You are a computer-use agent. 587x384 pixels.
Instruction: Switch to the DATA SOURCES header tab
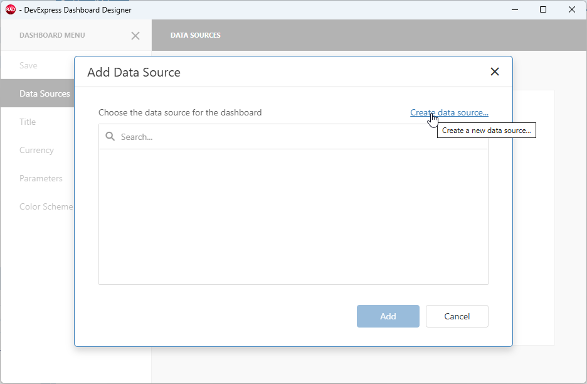click(195, 35)
